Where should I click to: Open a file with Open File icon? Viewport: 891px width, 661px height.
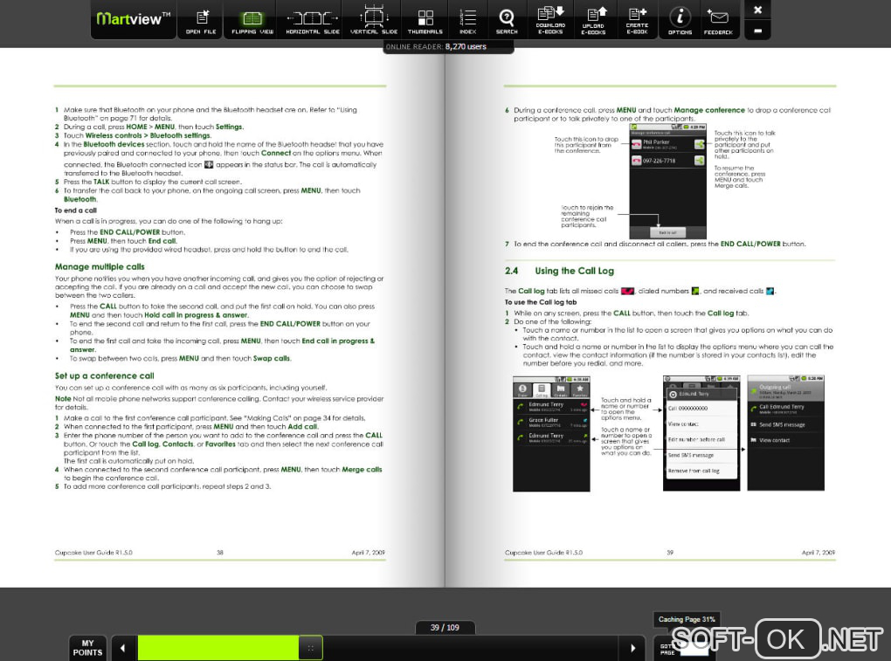click(201, 22)
